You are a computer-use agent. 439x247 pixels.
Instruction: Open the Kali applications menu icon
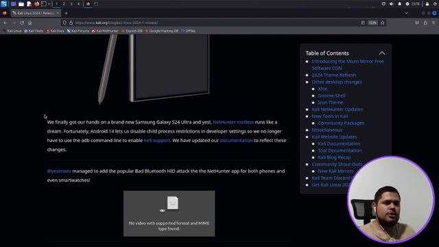pyautogui.click(x=3, y=3)
